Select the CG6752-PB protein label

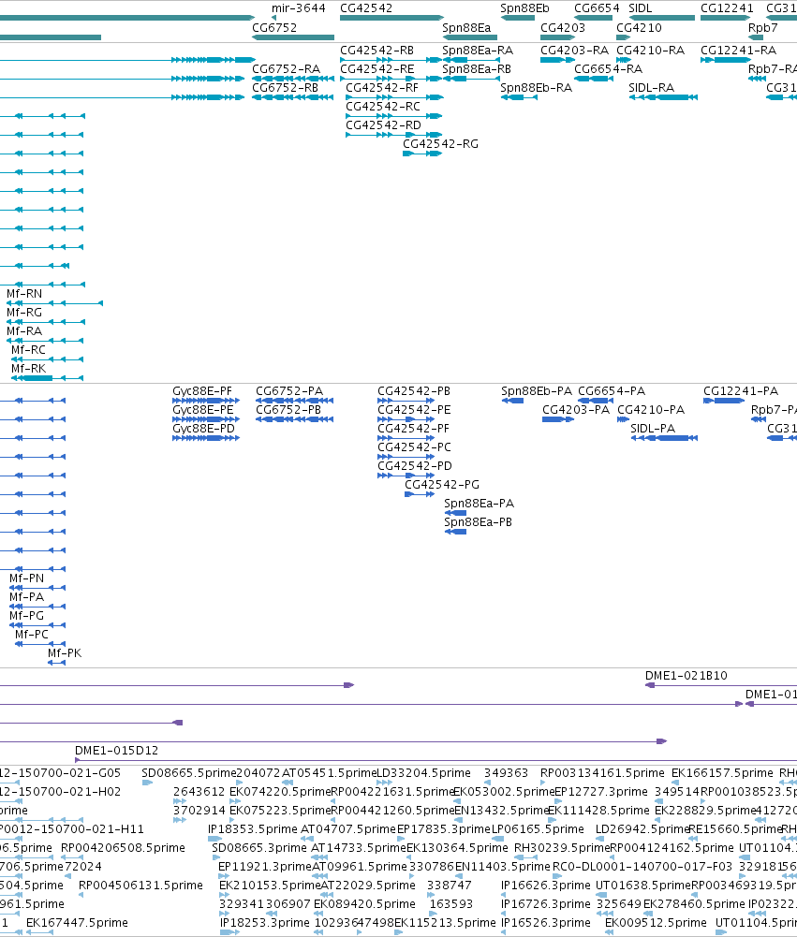click(288, 409)
